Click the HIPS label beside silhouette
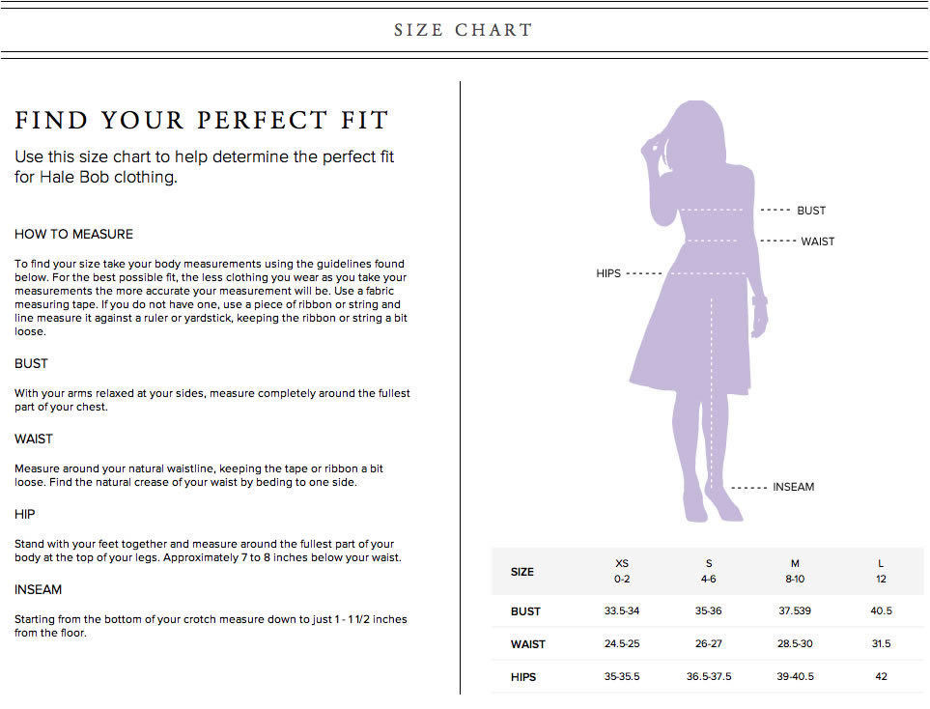The width and height of the screenshot is (930, 709). tap(608, 273)
